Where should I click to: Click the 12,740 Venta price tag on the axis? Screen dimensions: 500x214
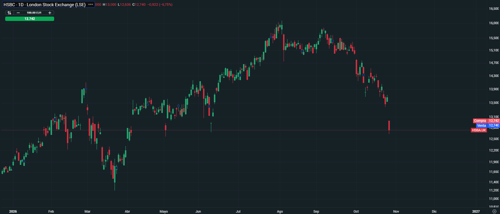pos(494,126)
